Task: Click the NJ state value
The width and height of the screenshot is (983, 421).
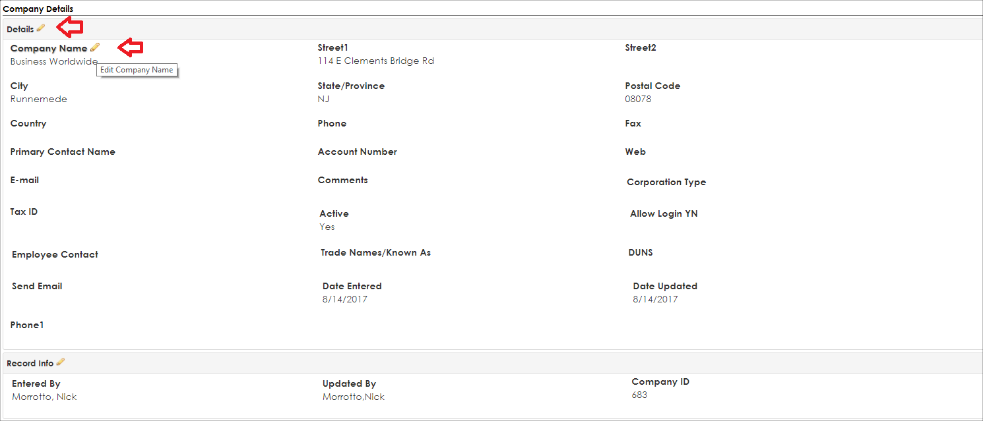Action: click(324, 99)
